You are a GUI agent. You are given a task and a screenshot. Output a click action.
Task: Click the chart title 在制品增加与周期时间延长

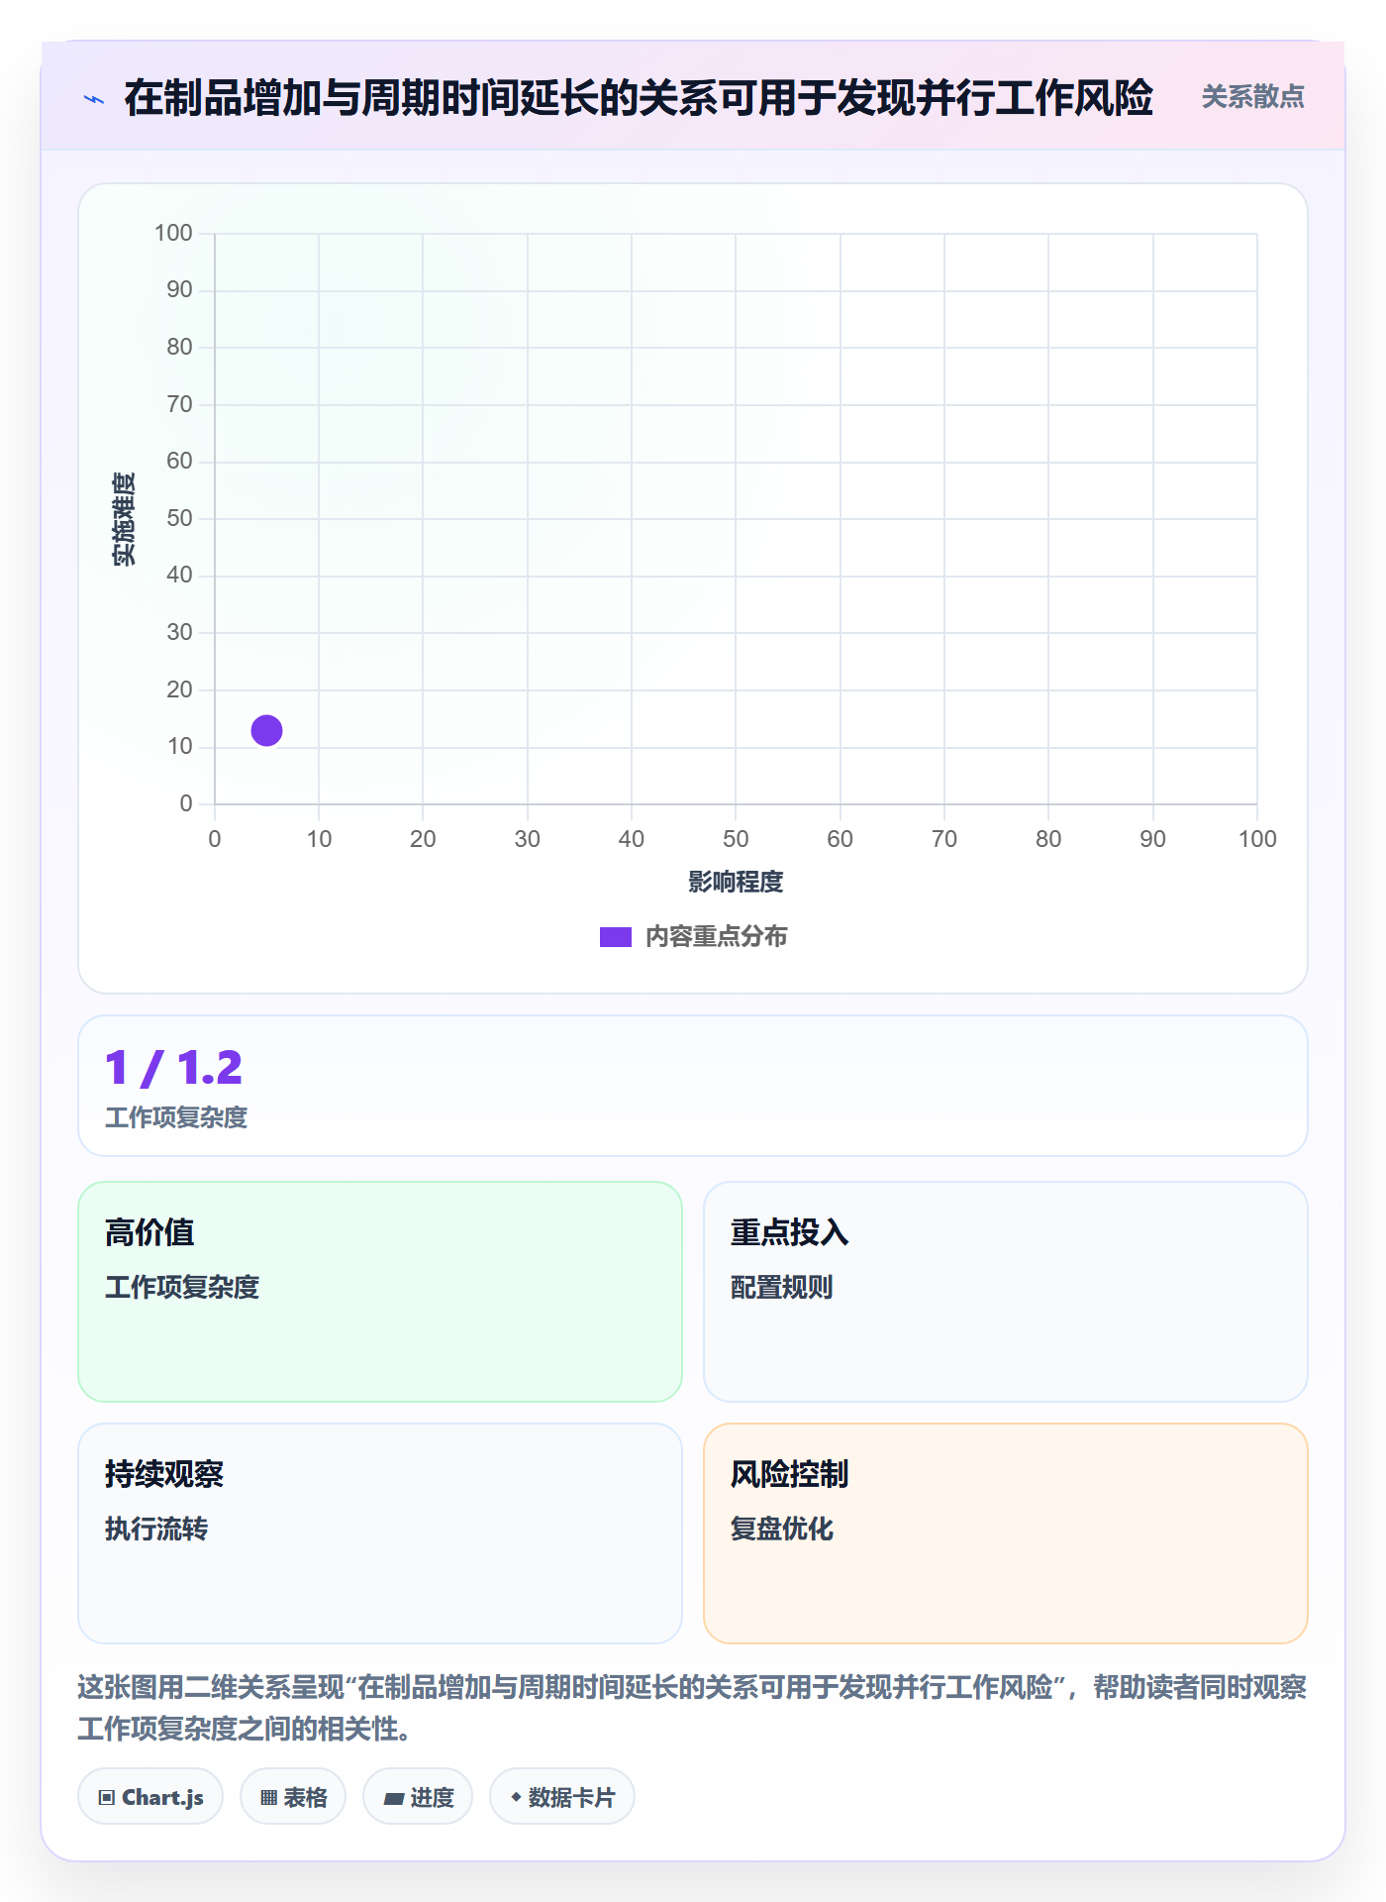(639, 97)
